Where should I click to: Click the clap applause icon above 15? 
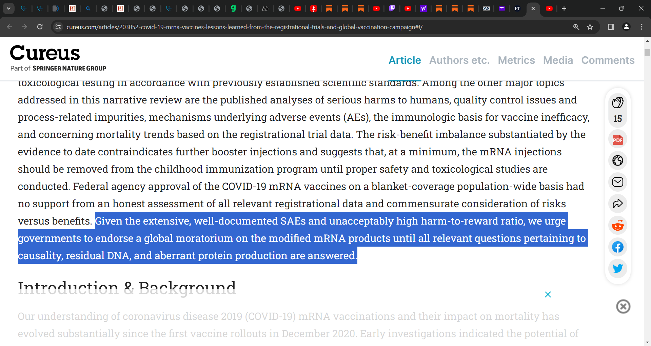tap(617, 102)
